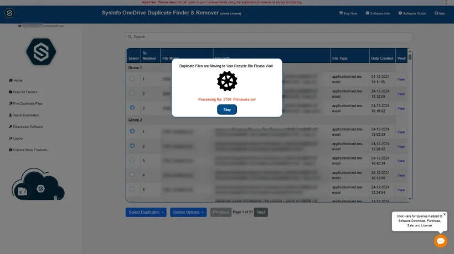454x254 pixels.
Task: Open Result Duplicates in the sidebar
Action: point(24,115)
